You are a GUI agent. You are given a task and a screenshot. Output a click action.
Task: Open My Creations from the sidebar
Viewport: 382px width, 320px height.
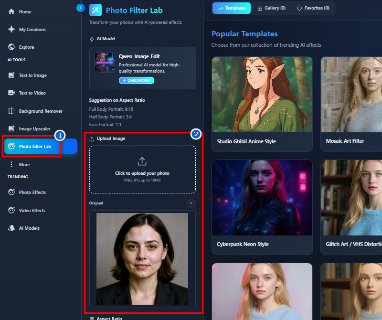tap(32, 30)
